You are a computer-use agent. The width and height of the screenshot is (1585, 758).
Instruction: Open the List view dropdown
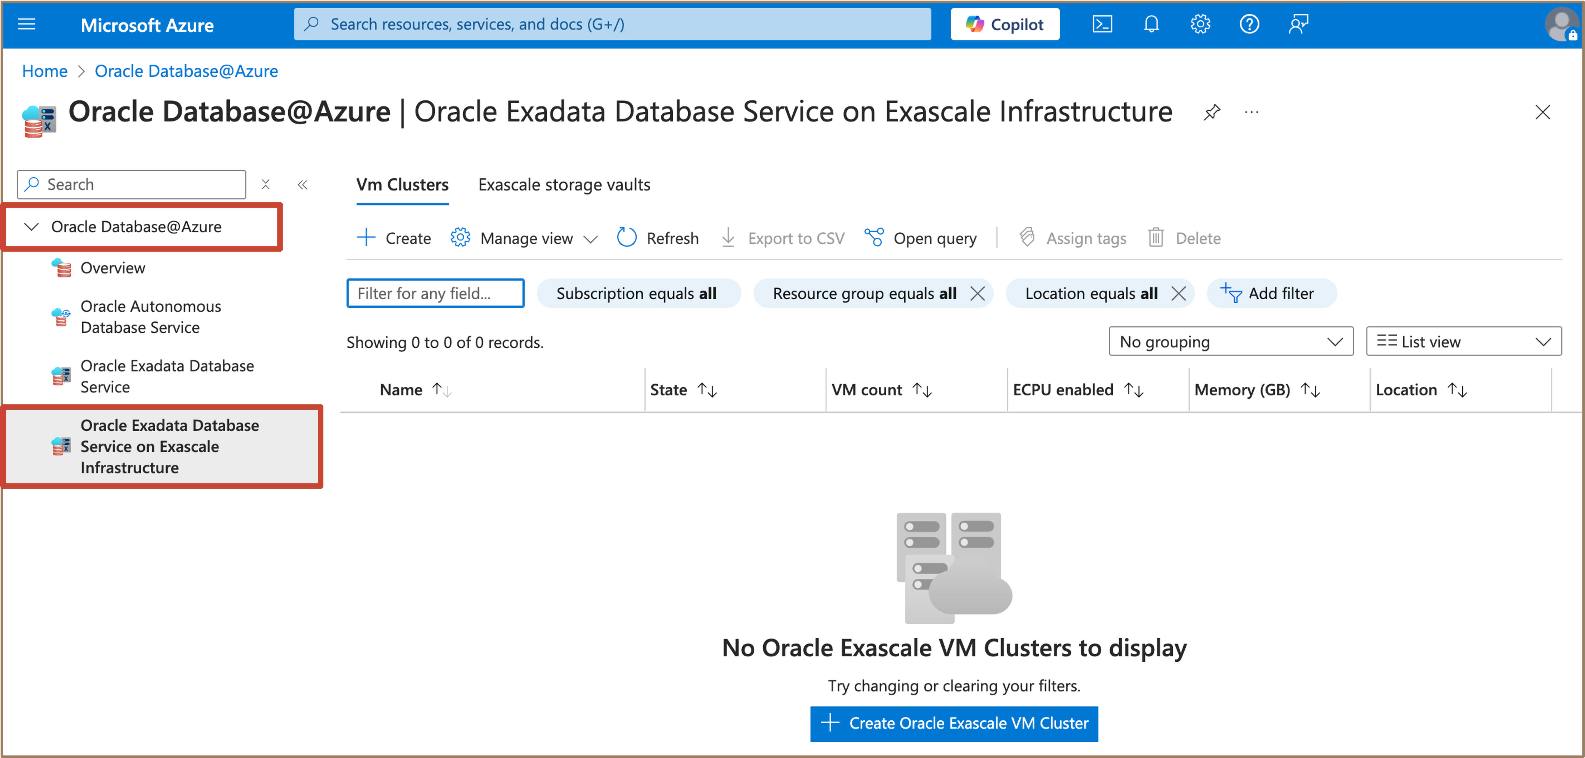(1463, 341)
